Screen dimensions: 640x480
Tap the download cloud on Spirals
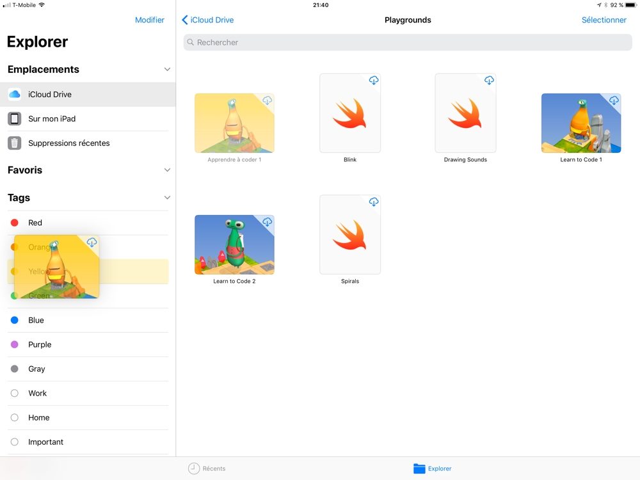click(374, 202)
